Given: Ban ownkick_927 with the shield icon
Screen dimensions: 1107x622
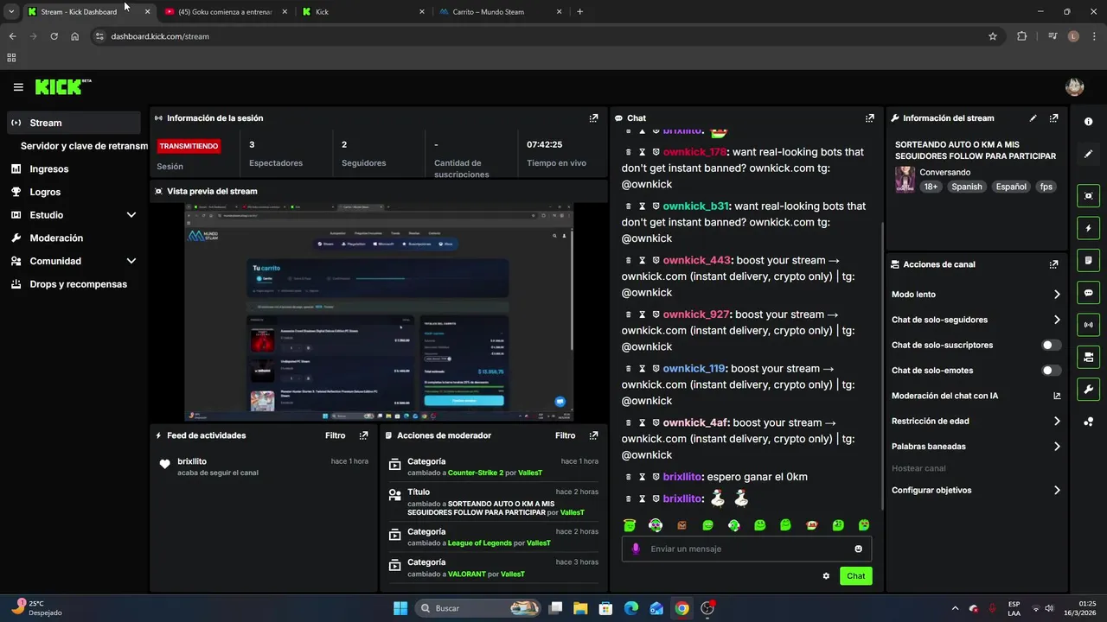Looking at the screenshot, I should 656,314.
